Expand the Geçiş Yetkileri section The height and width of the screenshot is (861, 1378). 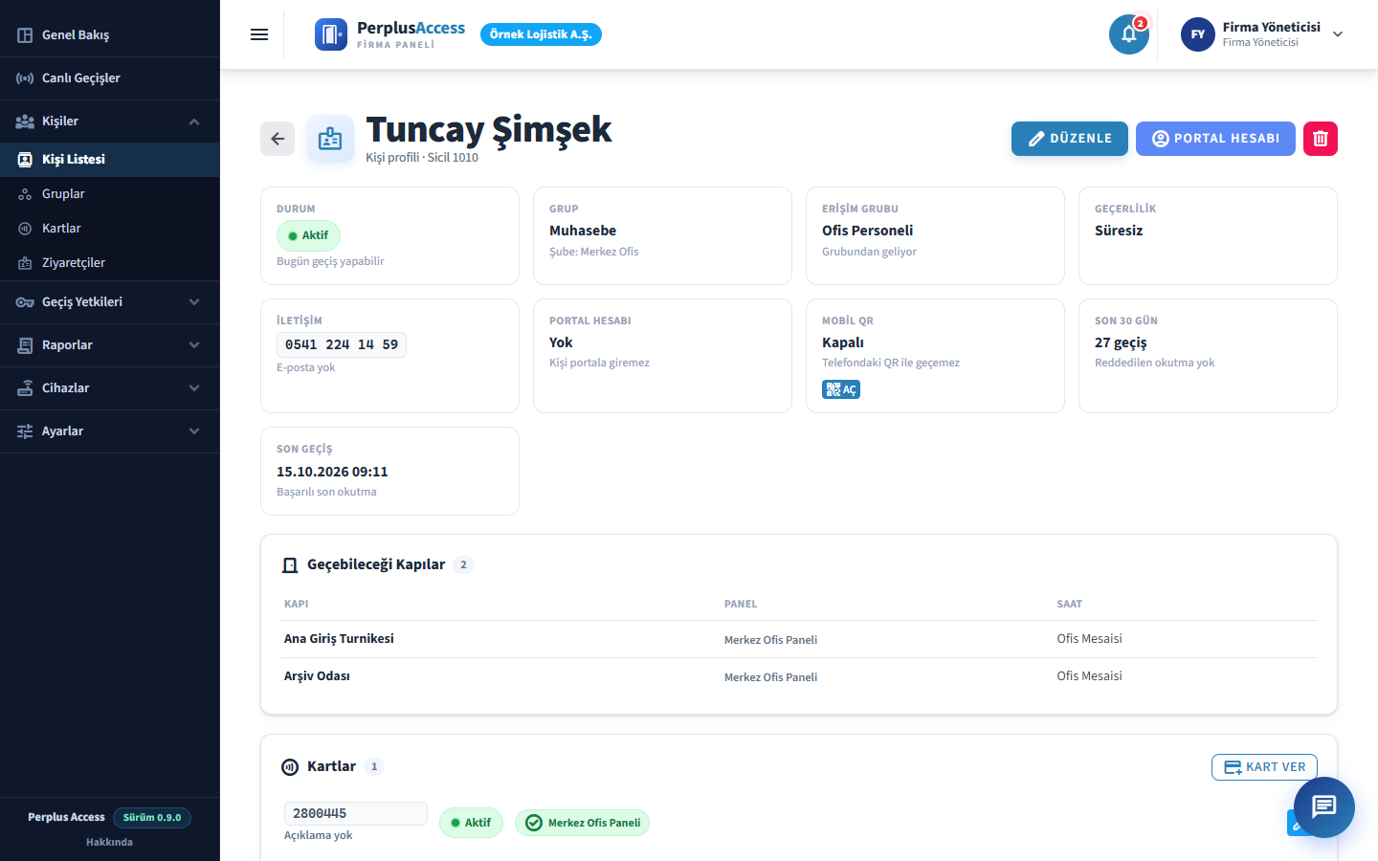click(x=110, y=302)
